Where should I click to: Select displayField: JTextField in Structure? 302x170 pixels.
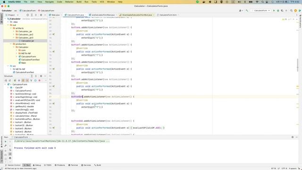click(26, 113)
